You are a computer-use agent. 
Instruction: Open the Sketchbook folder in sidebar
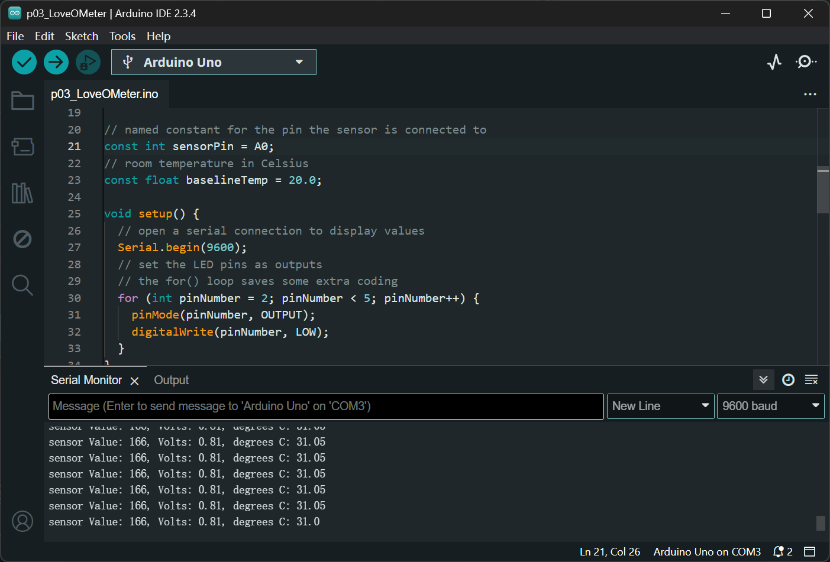22,100
